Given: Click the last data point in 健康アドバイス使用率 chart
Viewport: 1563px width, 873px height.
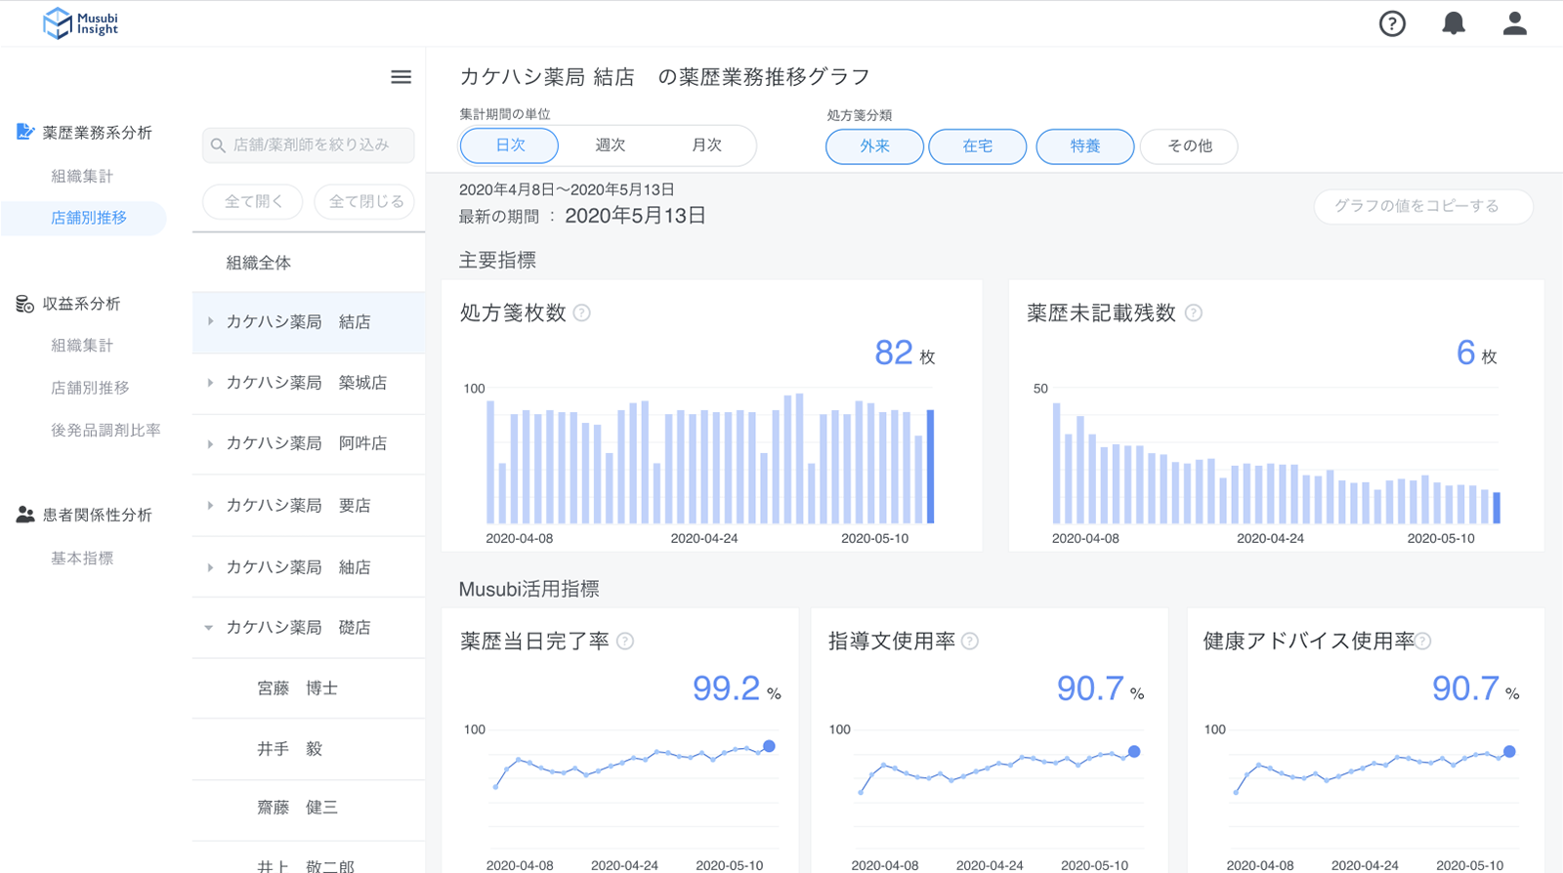Looking at the screenshot, I should pos(1509,752).
